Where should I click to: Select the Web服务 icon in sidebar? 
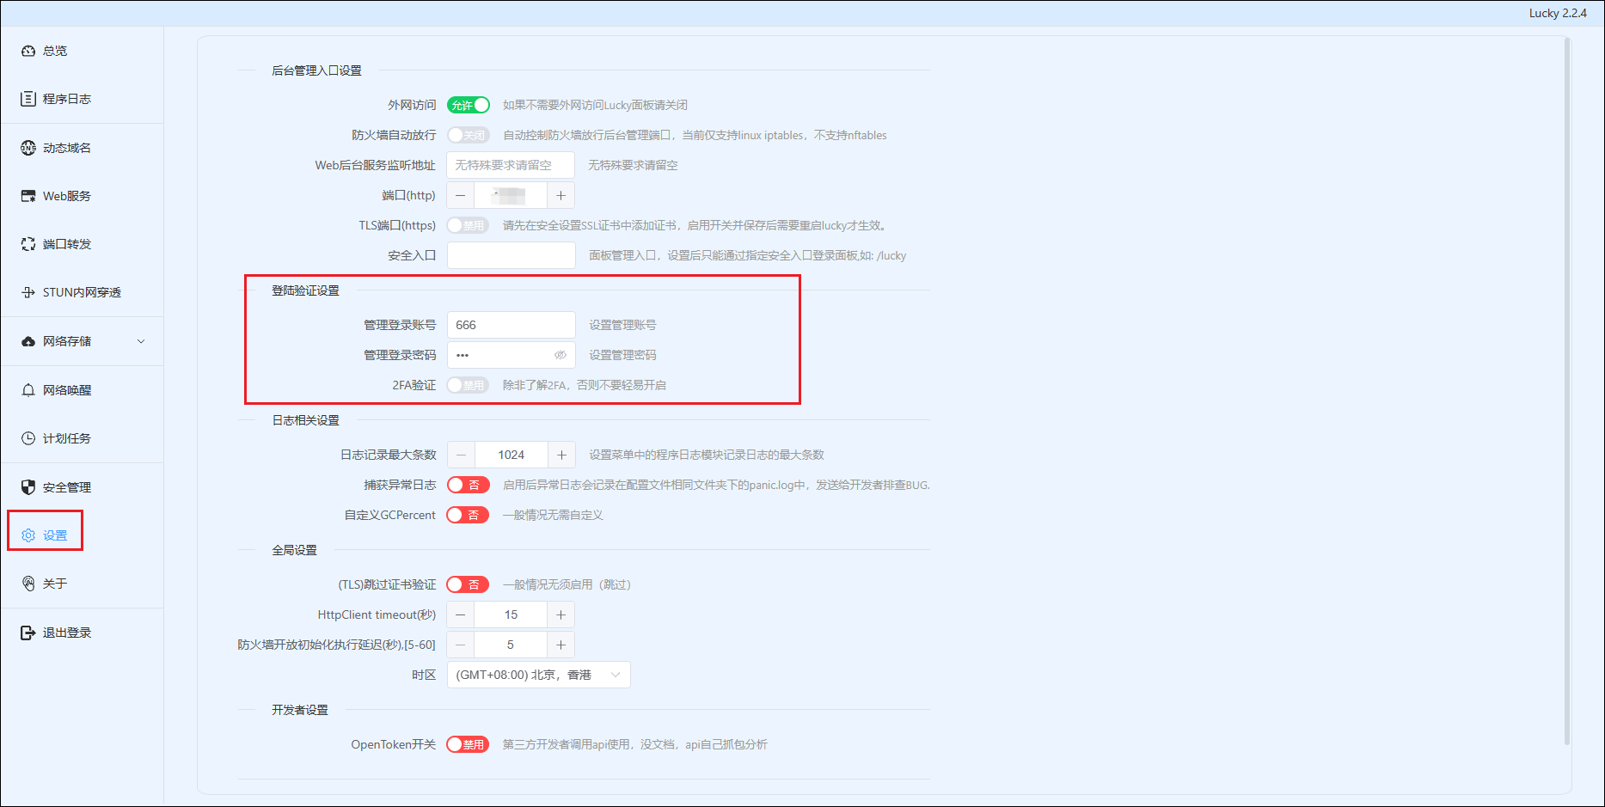point(28,196)
